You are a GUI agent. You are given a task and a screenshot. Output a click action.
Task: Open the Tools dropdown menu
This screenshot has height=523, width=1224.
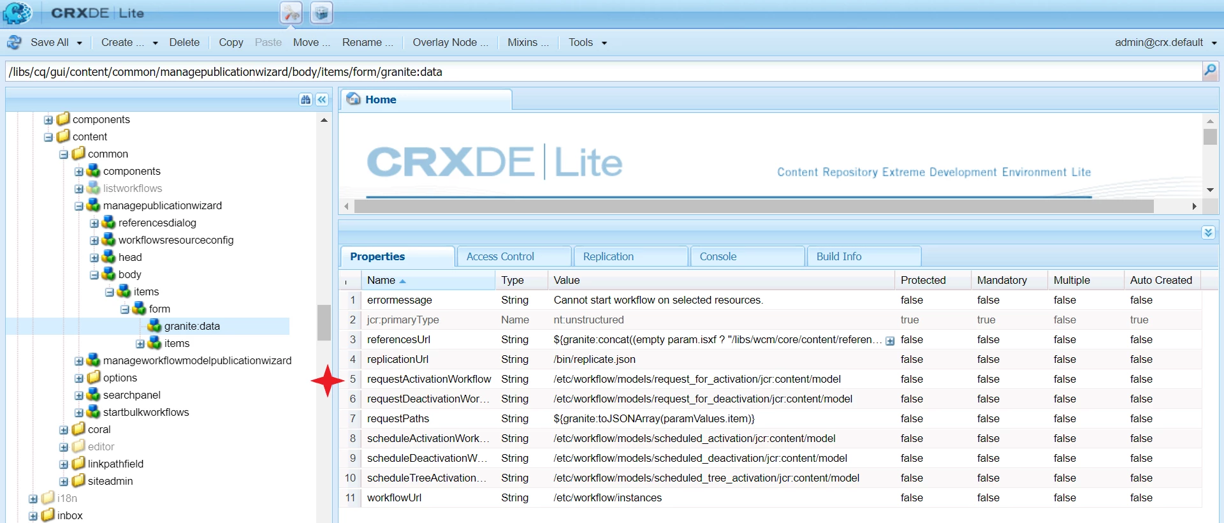588,42
